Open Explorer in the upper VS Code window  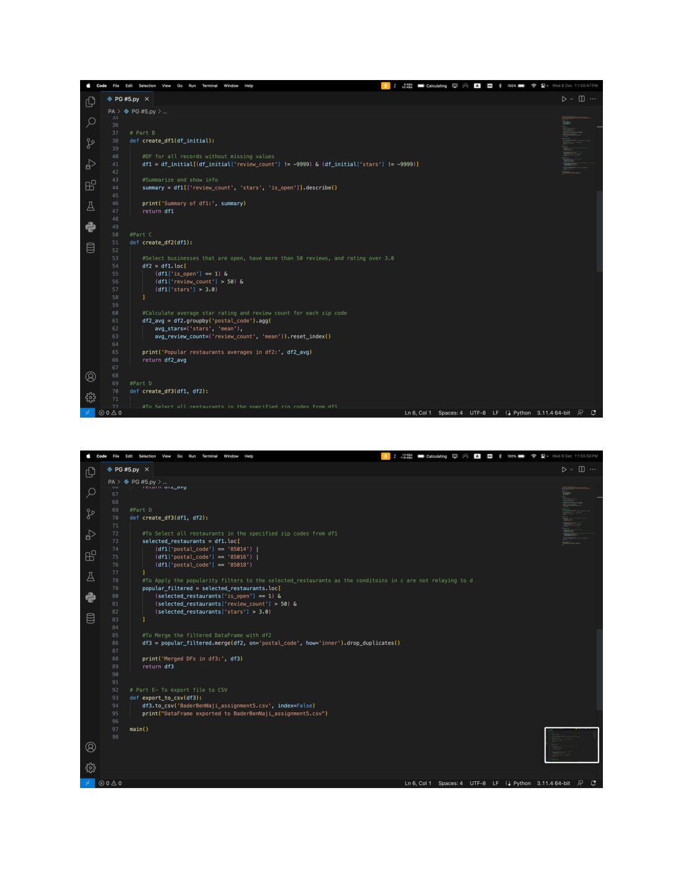(x=91, y=102)
